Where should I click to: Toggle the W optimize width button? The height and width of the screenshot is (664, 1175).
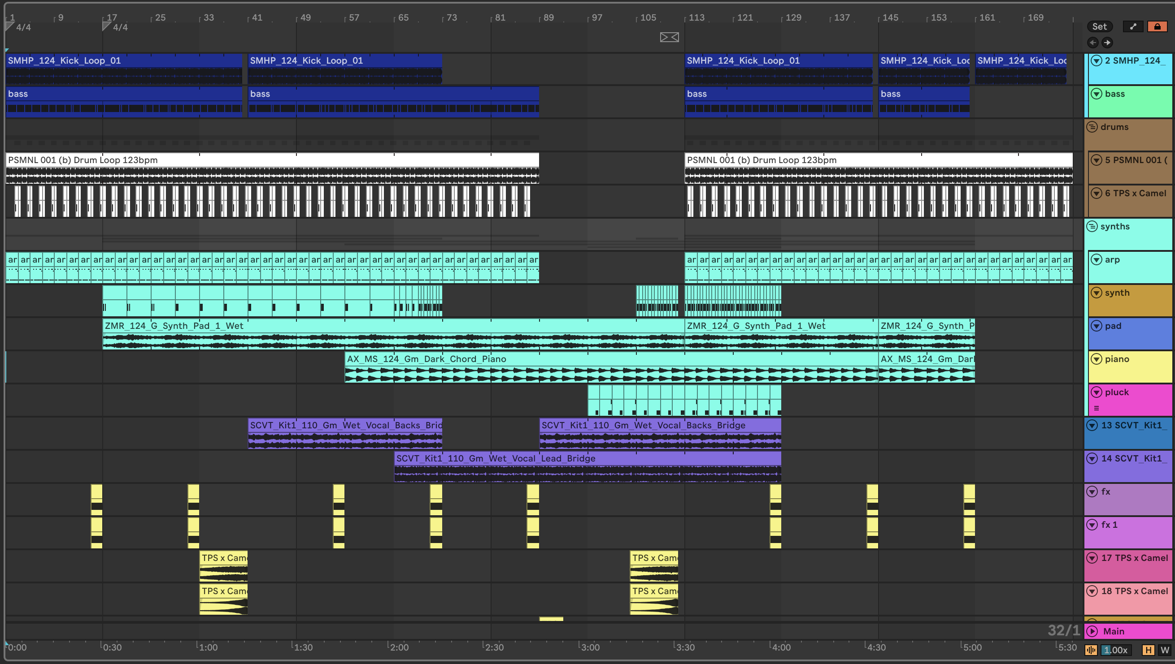tap(1165, 650)
